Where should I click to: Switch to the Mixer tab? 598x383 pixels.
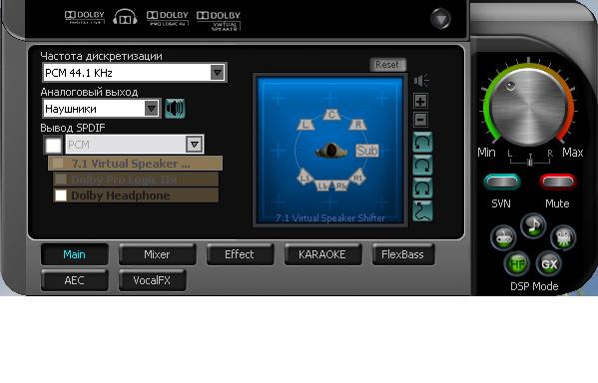(157, 254)
